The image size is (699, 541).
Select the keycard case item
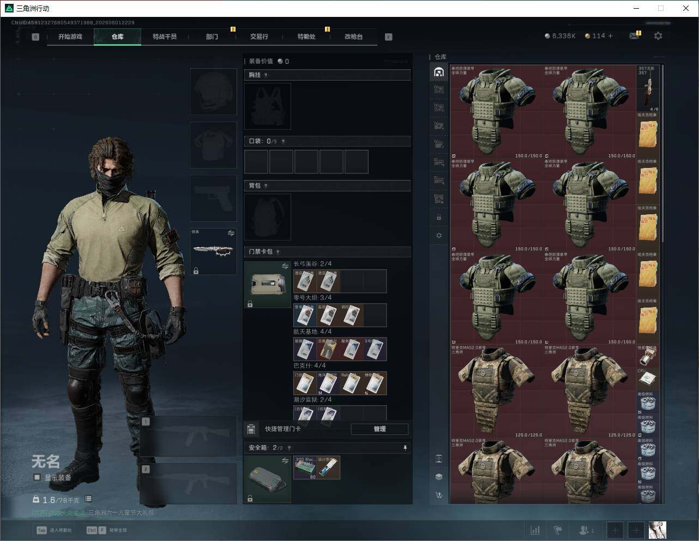268,285
